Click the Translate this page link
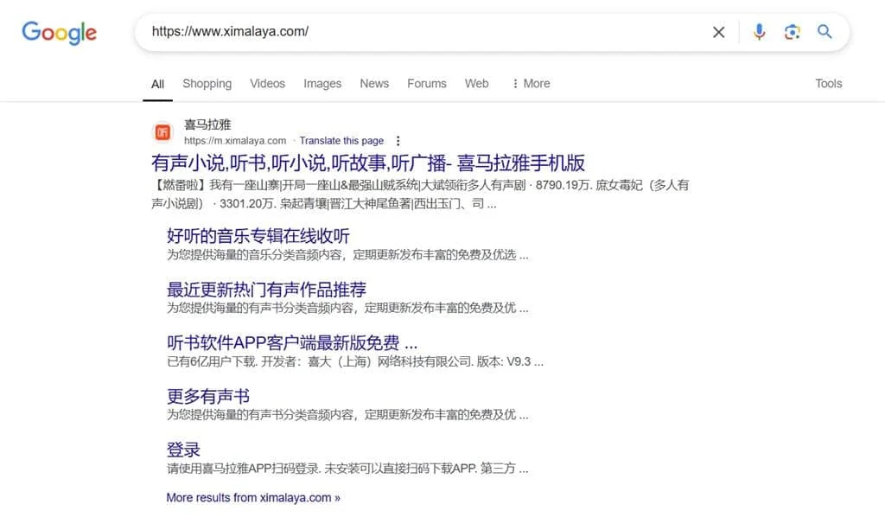This screenshot has height=517, width=885. tap(341, 141)
